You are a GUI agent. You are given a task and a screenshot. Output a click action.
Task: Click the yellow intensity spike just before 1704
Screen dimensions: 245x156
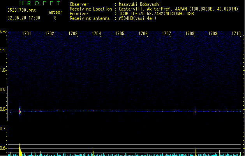[x=93, y=152]
